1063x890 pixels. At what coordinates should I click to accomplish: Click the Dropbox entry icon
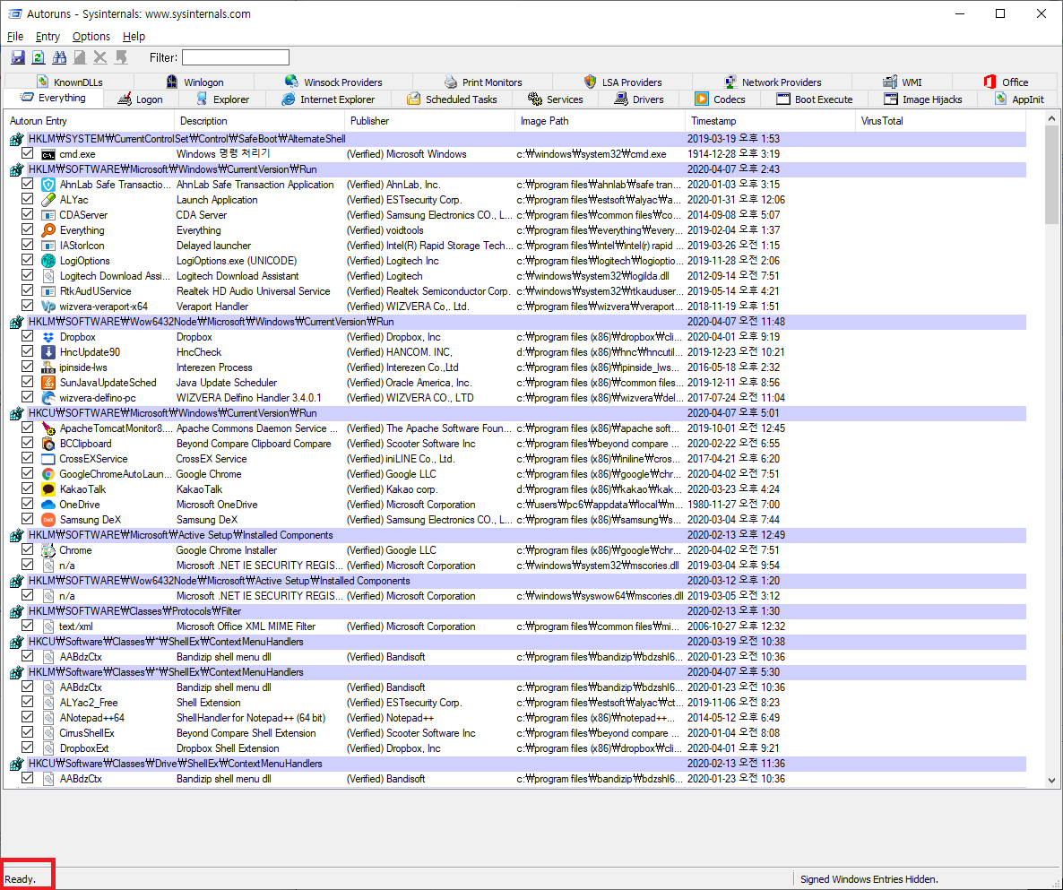pos(48,337)
